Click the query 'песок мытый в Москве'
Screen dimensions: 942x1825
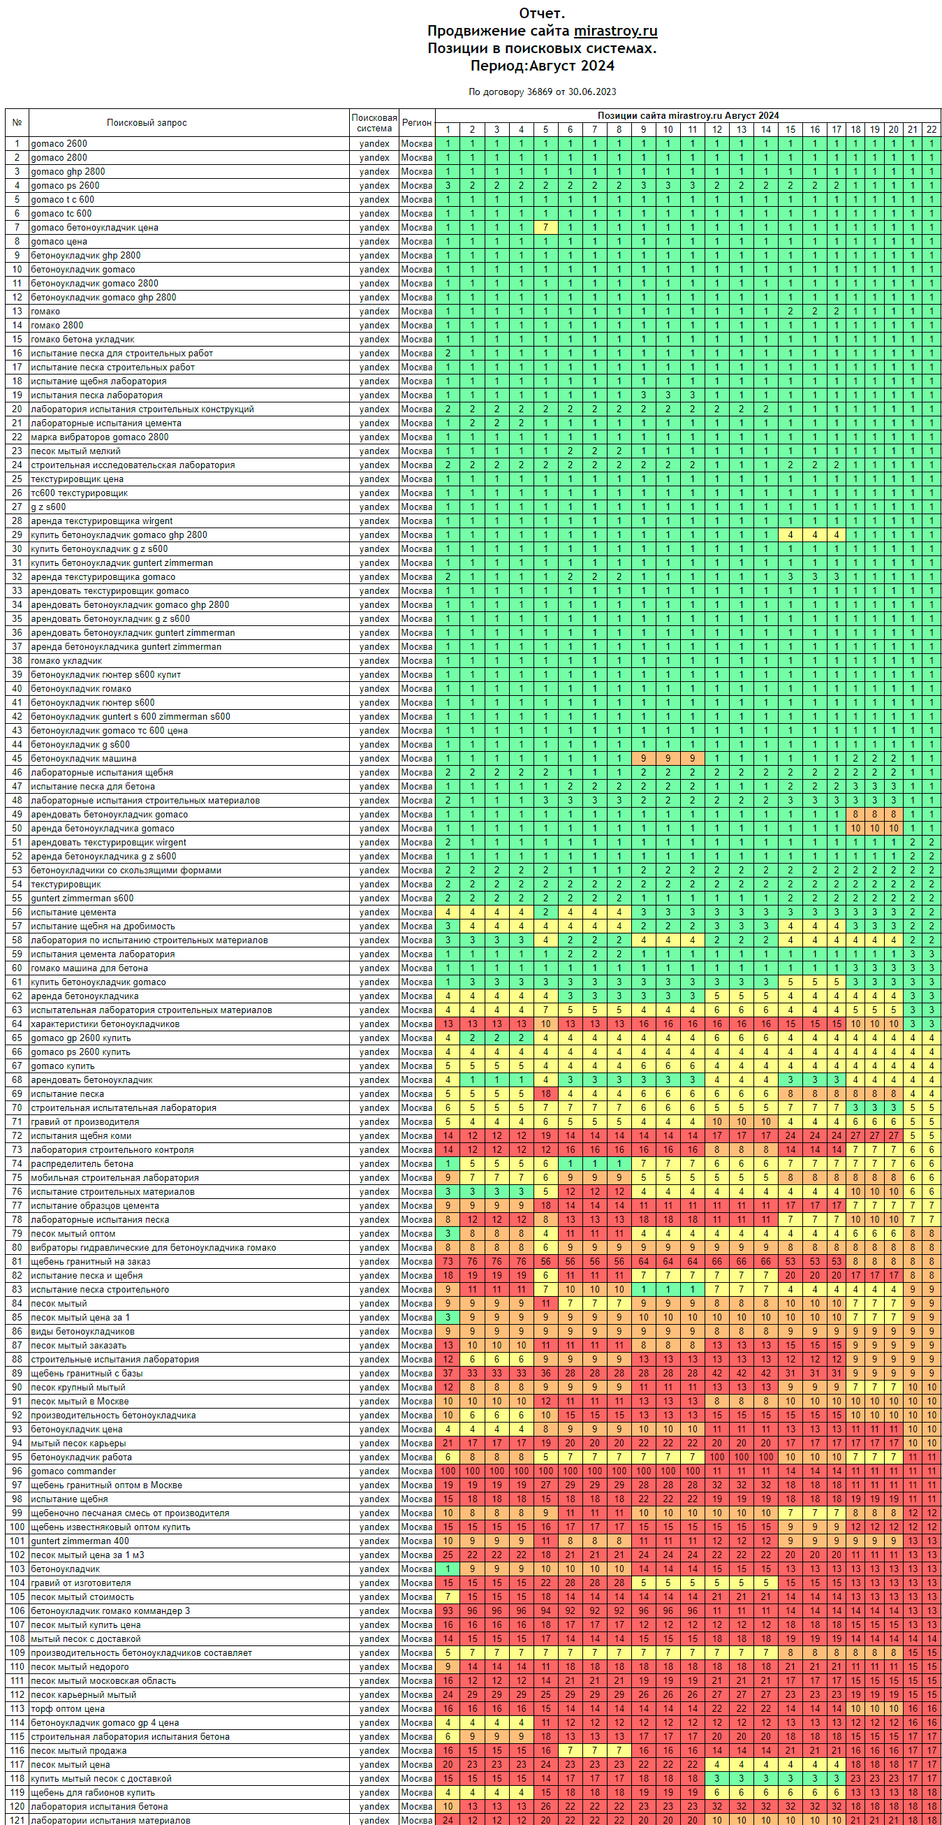[x=80, y=1402]
